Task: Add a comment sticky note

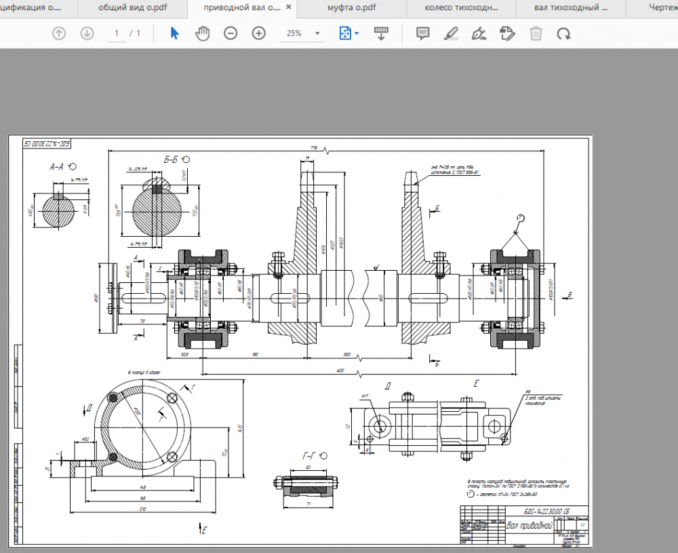Action: (423, 33)
